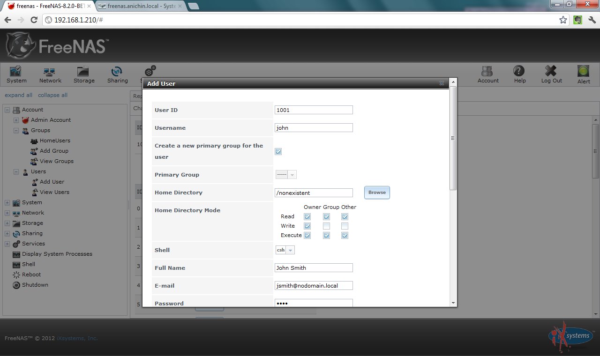
Task: Click the E-mail input field
Action: pos(314,286)
